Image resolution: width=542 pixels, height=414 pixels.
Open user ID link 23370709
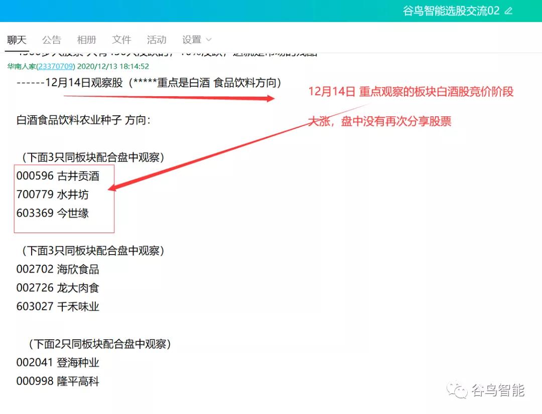point(55,66)
